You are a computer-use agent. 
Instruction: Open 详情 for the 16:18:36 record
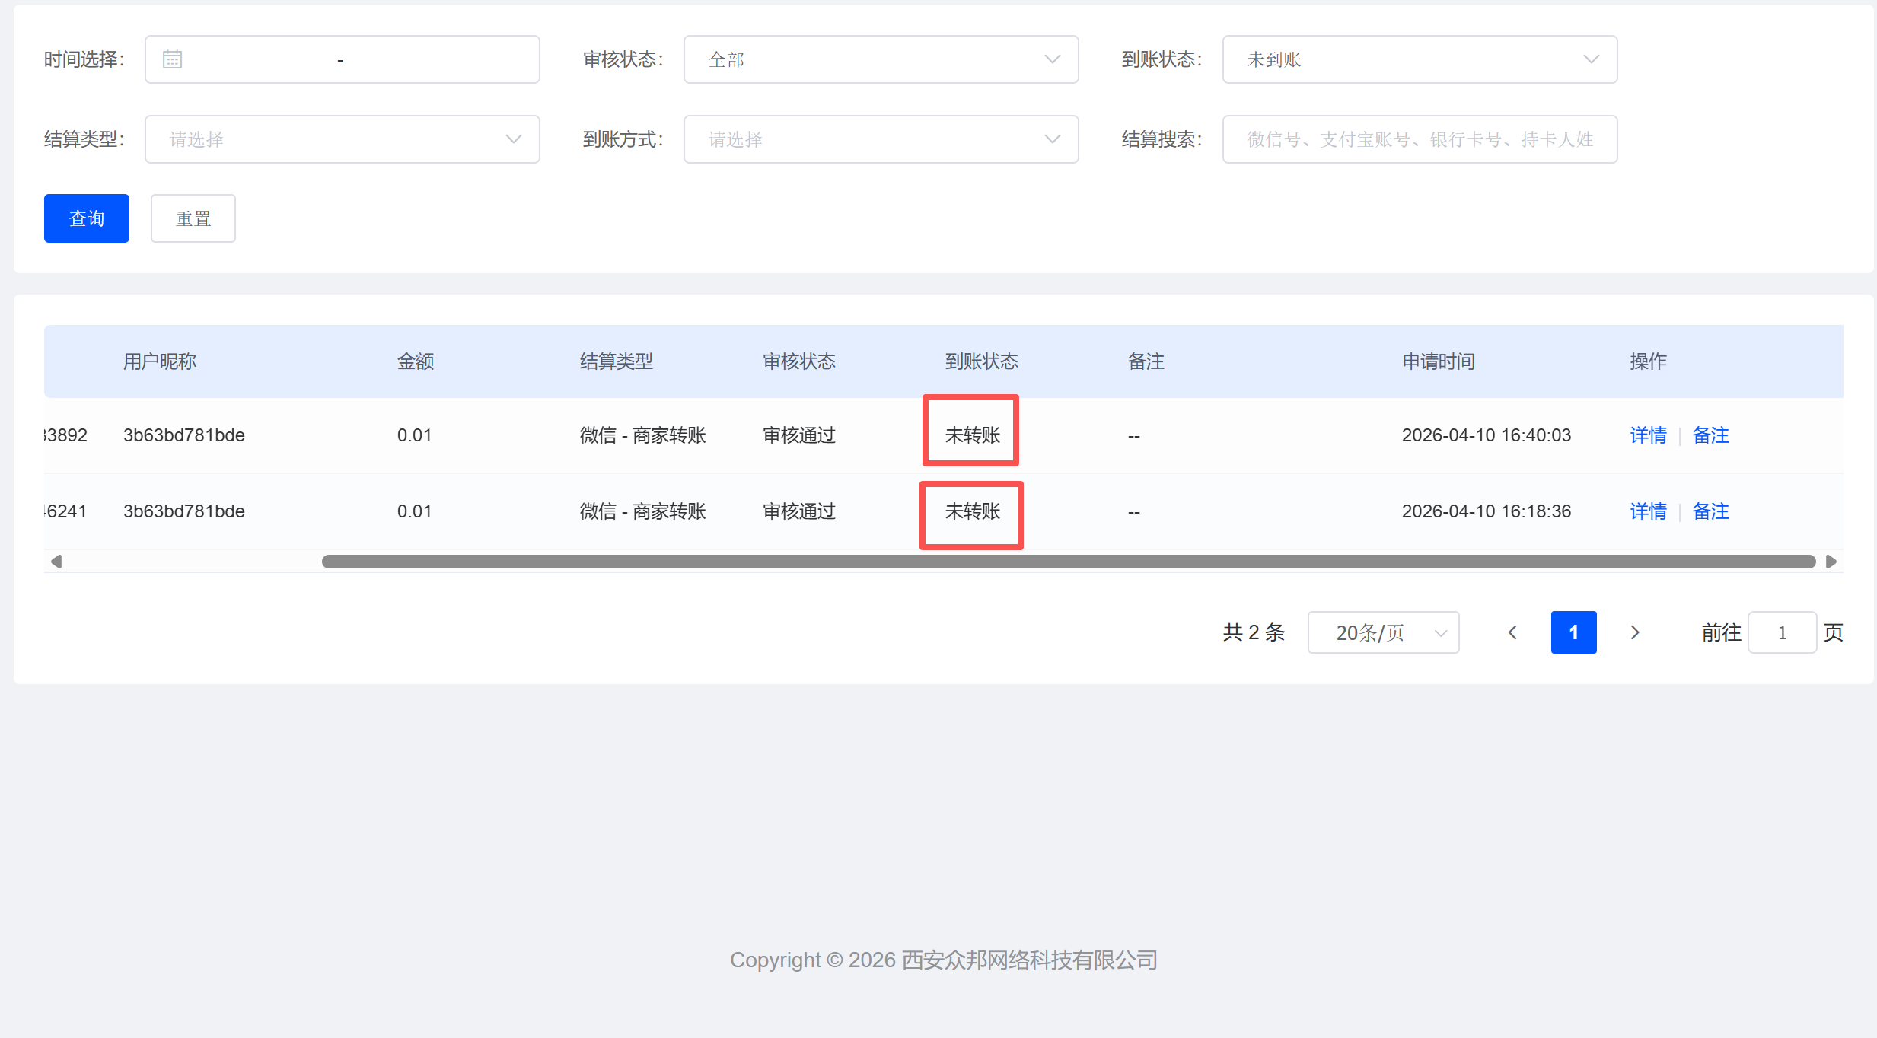tap(1648, 511)
